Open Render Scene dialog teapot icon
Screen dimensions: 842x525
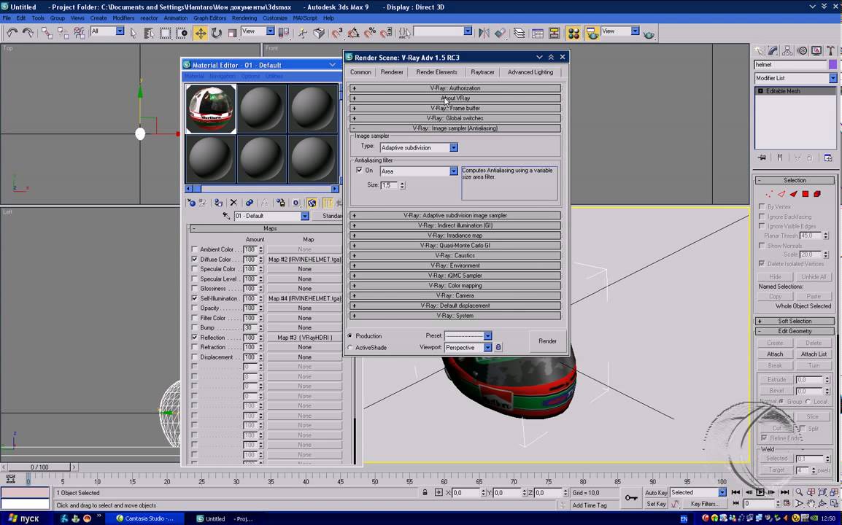pyautogui.click(x=592, y=34)
